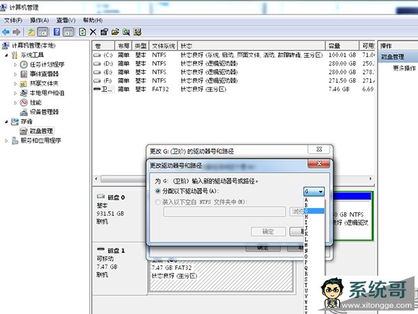Select the 7.47 GB FAT32 partition block

[x=221, y=276]
